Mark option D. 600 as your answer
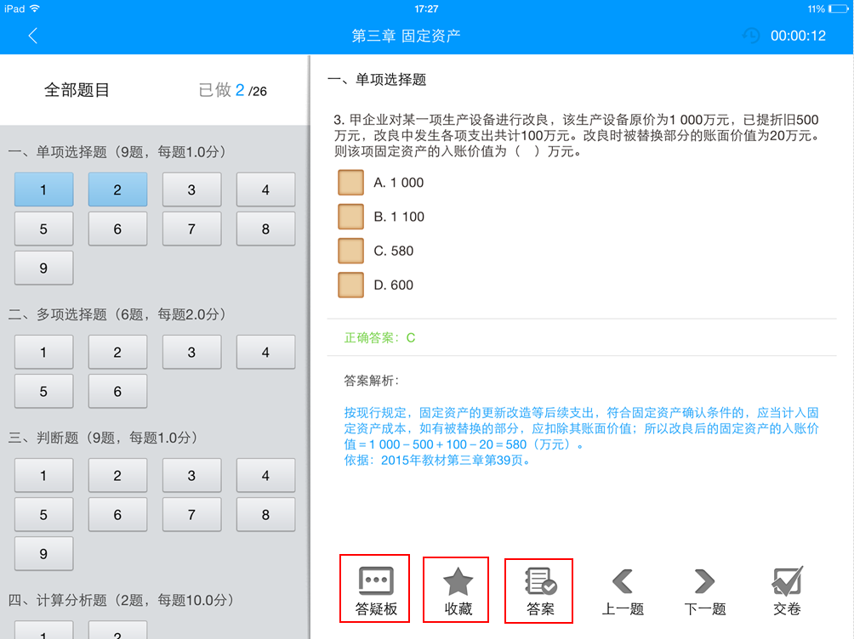Image resolution: width=854 pixels, height=639 pixels. pos(350,286)
